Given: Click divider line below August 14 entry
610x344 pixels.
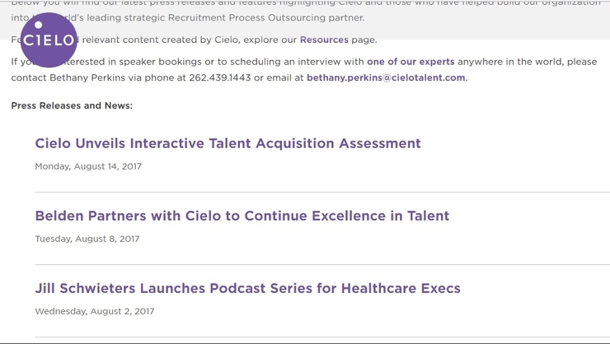Looking at the screenshot, I should (322, 192).
